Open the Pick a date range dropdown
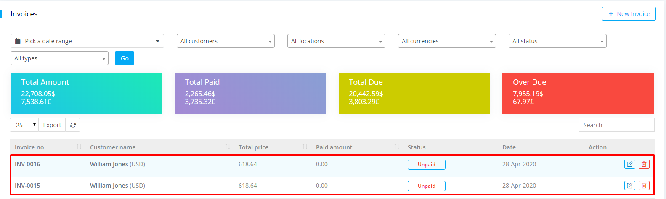666x199 pixels. (87, 41)
